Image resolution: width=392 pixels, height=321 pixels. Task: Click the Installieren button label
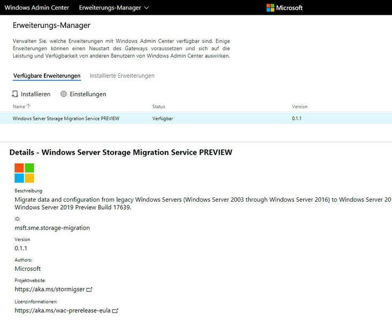click(x=35, y=94)
